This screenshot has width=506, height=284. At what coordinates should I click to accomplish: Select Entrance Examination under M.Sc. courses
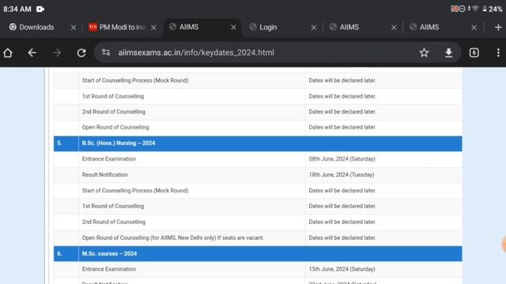pos(109,269)
